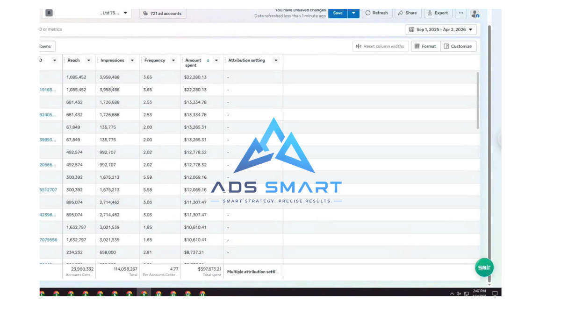This screenshot has width=561, height=315.
Task: Expand the Save options arrow
Action: 353,13
